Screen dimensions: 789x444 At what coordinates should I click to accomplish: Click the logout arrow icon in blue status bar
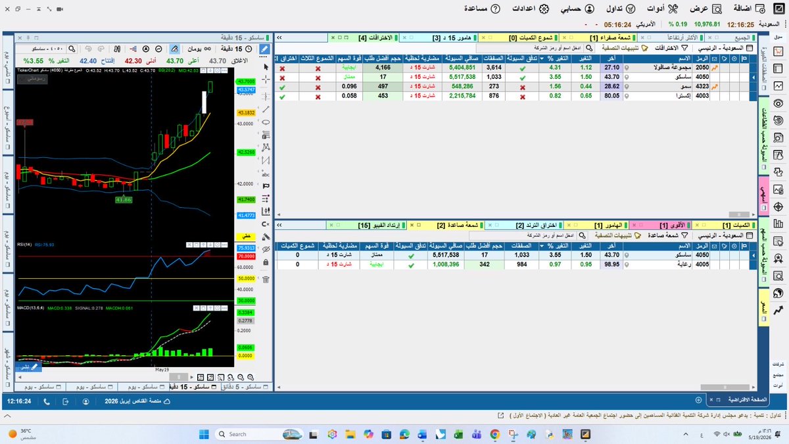(65, 401)
